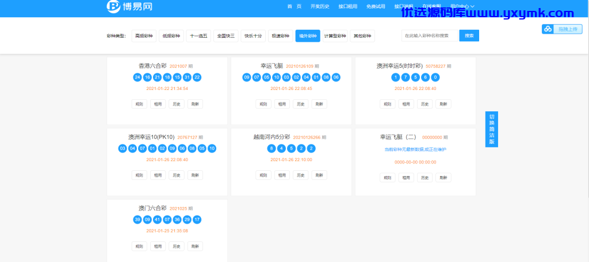589x262 pixels.
Task: View 历史 for 香港六合彩
Action: point(177,104)
